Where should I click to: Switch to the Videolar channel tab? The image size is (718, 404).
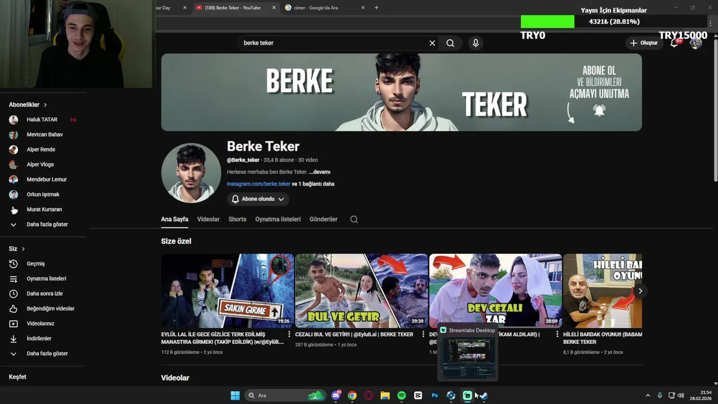[x=208, y=219]
